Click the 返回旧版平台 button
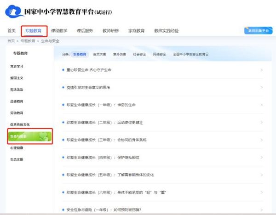The width and height of the screenshot is (276, 215). [258, 31]
